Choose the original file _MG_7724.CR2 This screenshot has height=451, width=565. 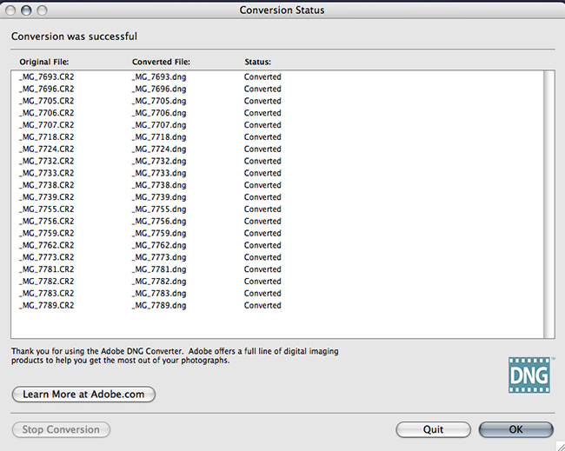pyautogui.click(x=46, y=149)
